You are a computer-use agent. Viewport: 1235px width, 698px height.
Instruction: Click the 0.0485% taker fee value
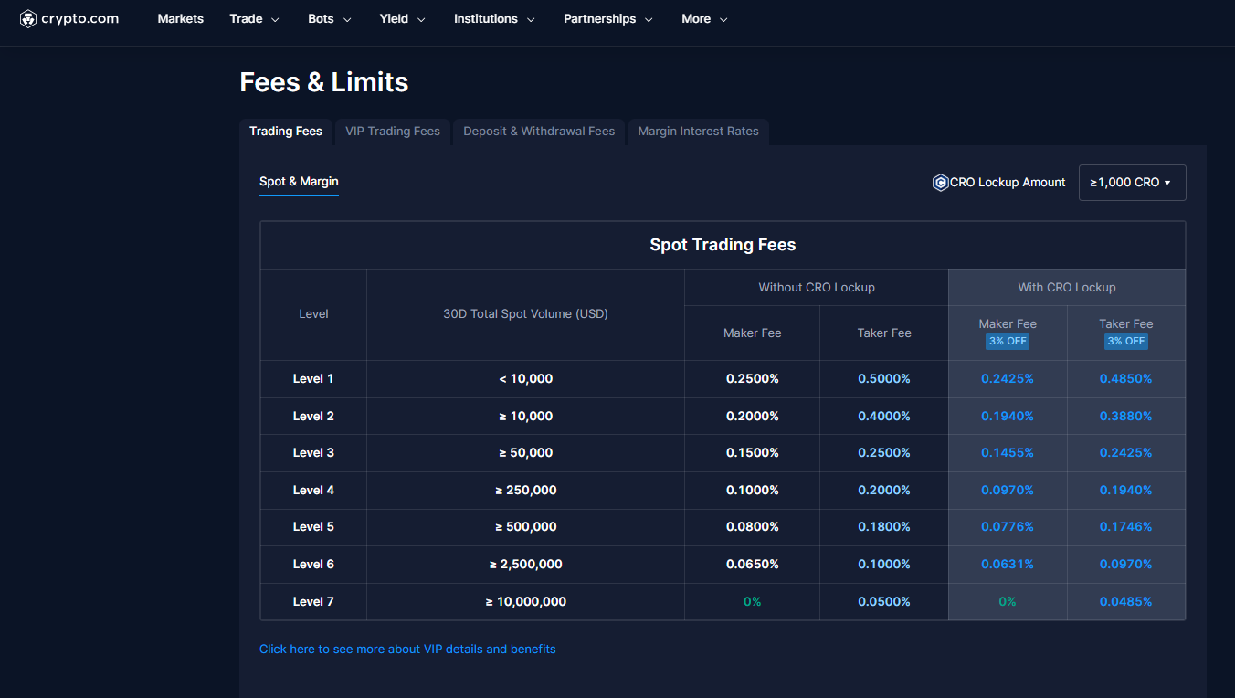[x=1125, y=601]
